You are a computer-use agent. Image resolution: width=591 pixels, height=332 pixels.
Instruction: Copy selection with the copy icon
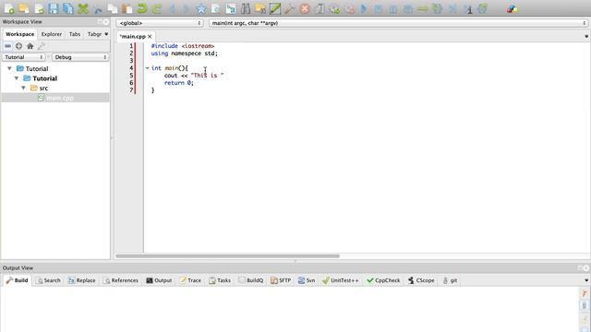tap(113, 8)
